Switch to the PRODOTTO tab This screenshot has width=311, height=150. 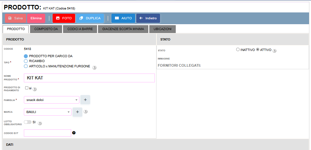(x=16, y=29)
